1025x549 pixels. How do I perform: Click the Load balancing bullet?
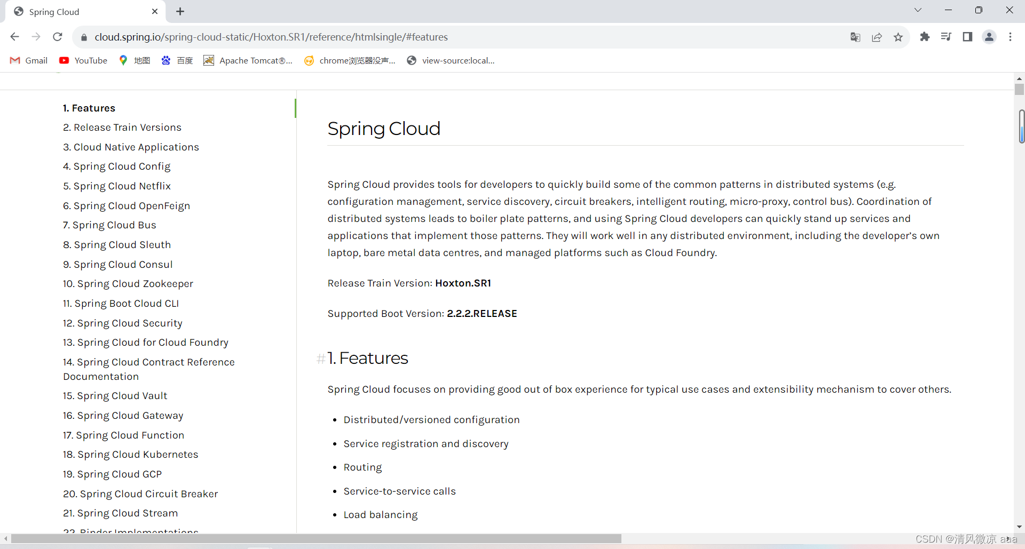pos(381,515)
